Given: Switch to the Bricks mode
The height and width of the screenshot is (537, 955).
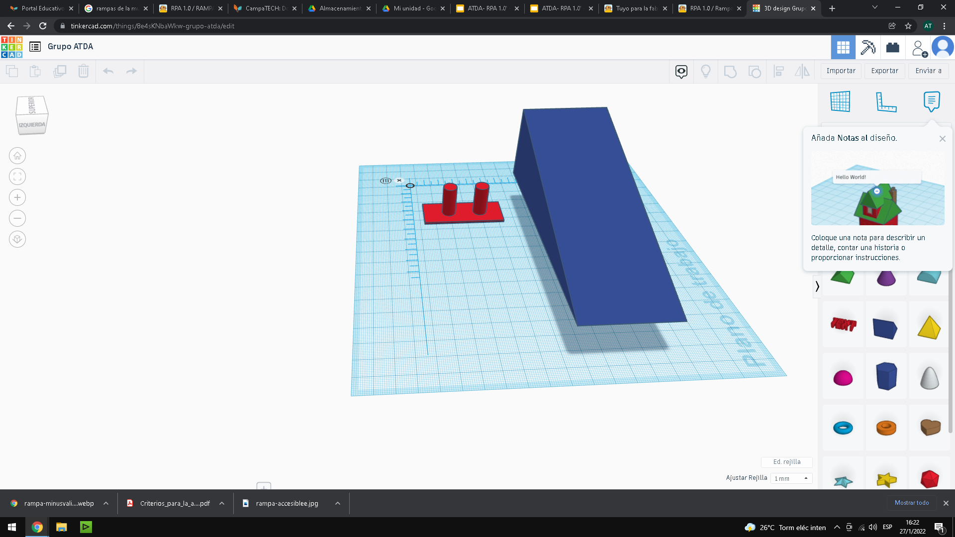Looking at the screenshot, I should pyautogui.click(x=893, y=47).
